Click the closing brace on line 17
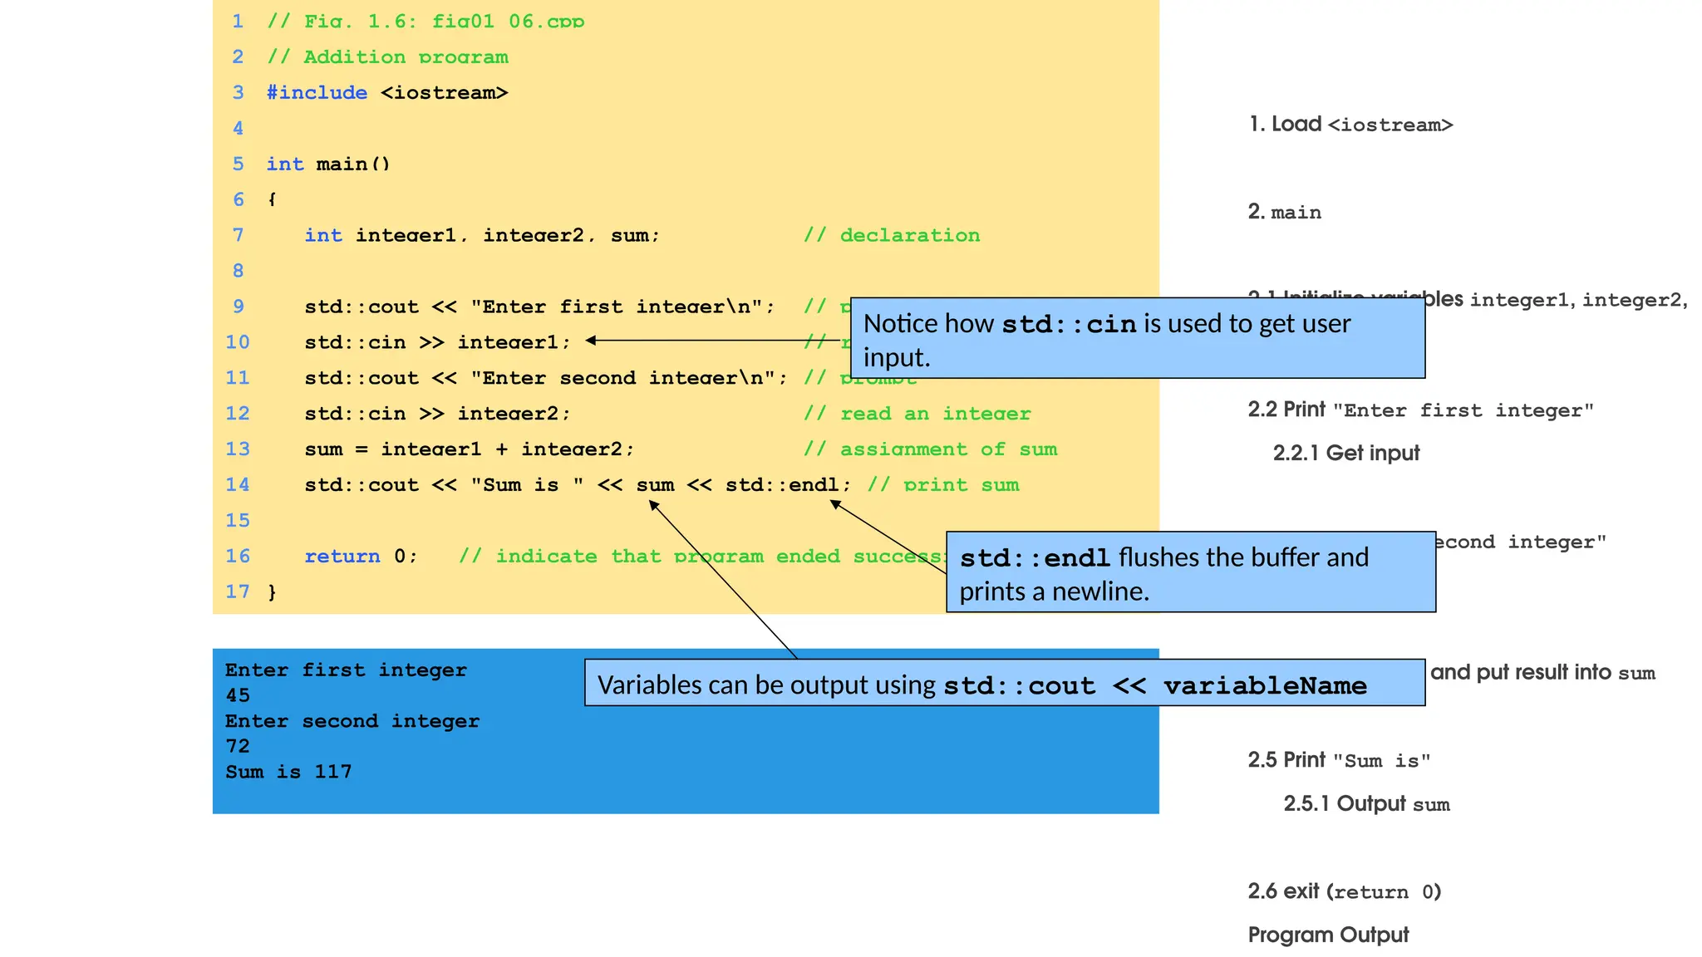 coord(272,591)
